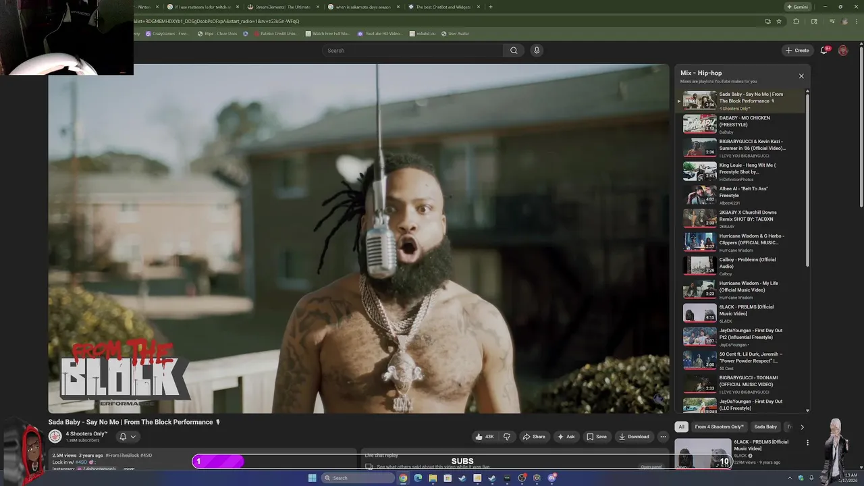Play Albee Al - Belt To Ass Freestyle
Image resolution: width=864 pixels, height=486 pixels.
pos(740,195)
